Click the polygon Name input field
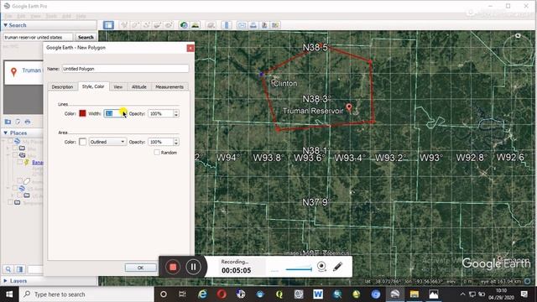 pos(125,69)
